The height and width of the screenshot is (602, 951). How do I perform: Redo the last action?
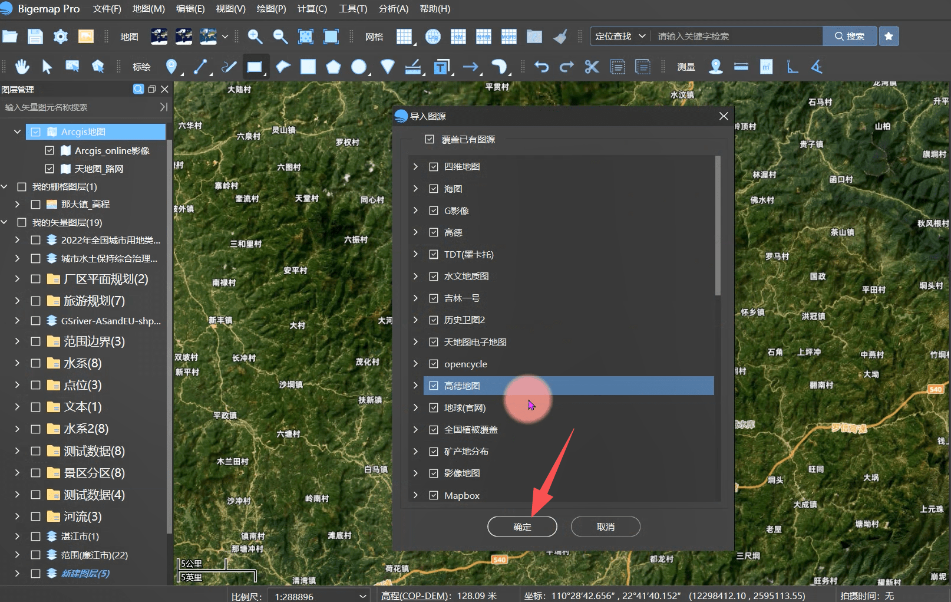point(567,67)
